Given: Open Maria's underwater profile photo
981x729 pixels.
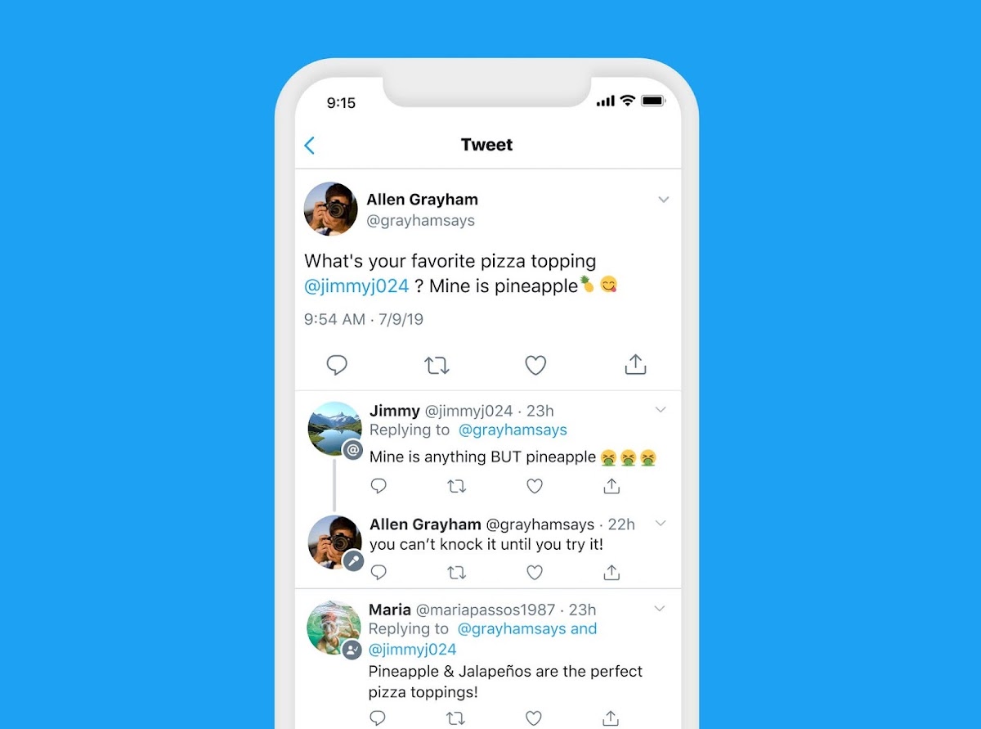Looking at the screenshot, I should point(333,628).
